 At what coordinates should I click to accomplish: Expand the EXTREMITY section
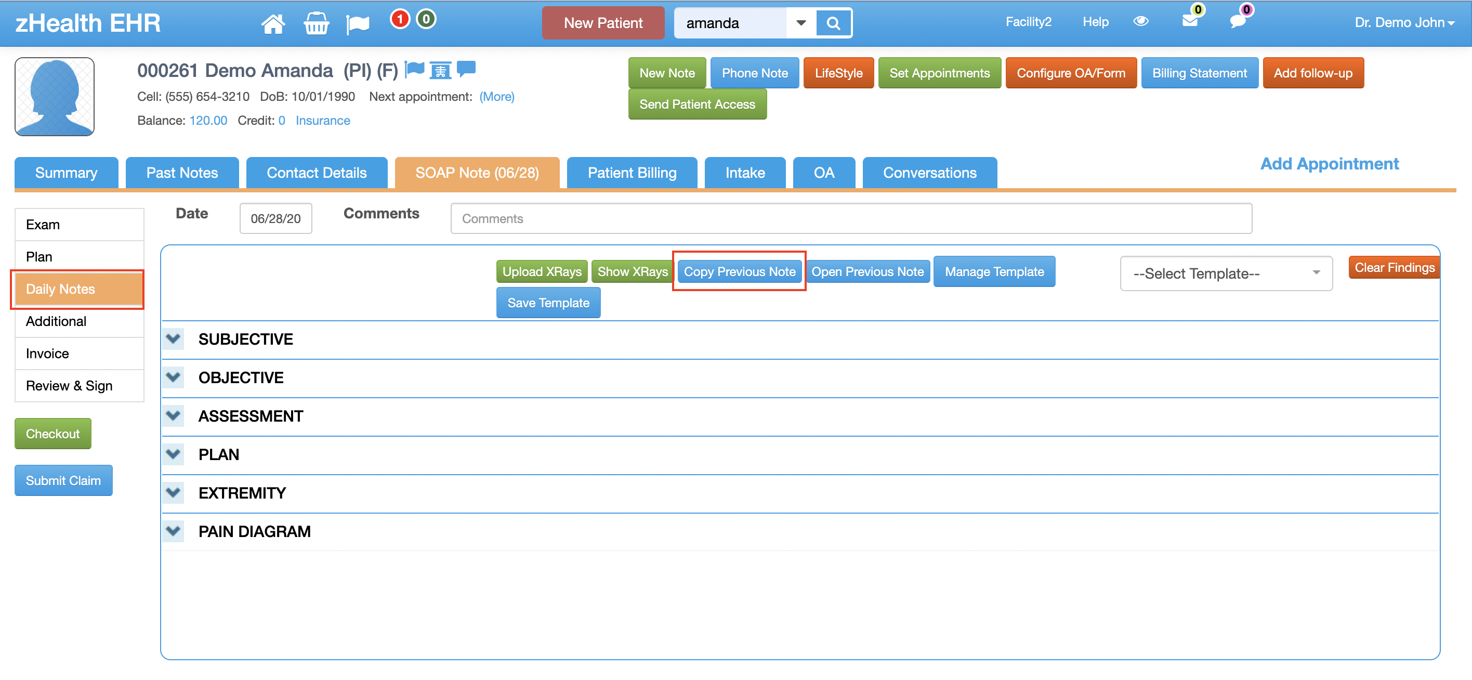click(x=173, y=492)
